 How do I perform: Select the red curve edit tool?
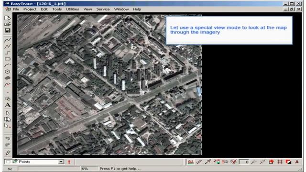coord(8,85)
